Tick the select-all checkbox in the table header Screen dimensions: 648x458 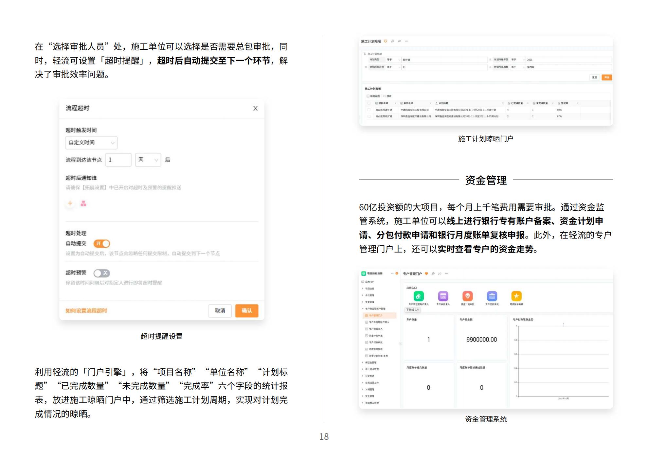point(369,103)
